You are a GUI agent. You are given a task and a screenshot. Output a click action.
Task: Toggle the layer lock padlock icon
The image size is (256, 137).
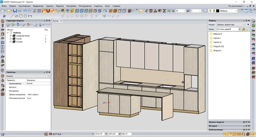pos(214,11)
